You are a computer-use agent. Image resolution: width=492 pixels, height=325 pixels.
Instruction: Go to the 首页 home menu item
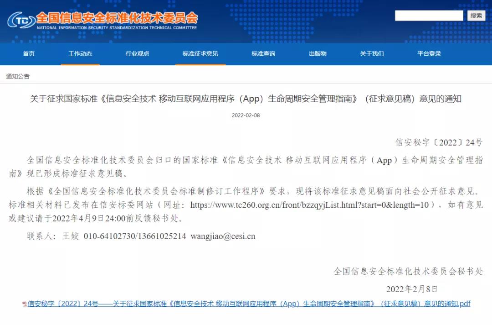(x=29, y=54)
